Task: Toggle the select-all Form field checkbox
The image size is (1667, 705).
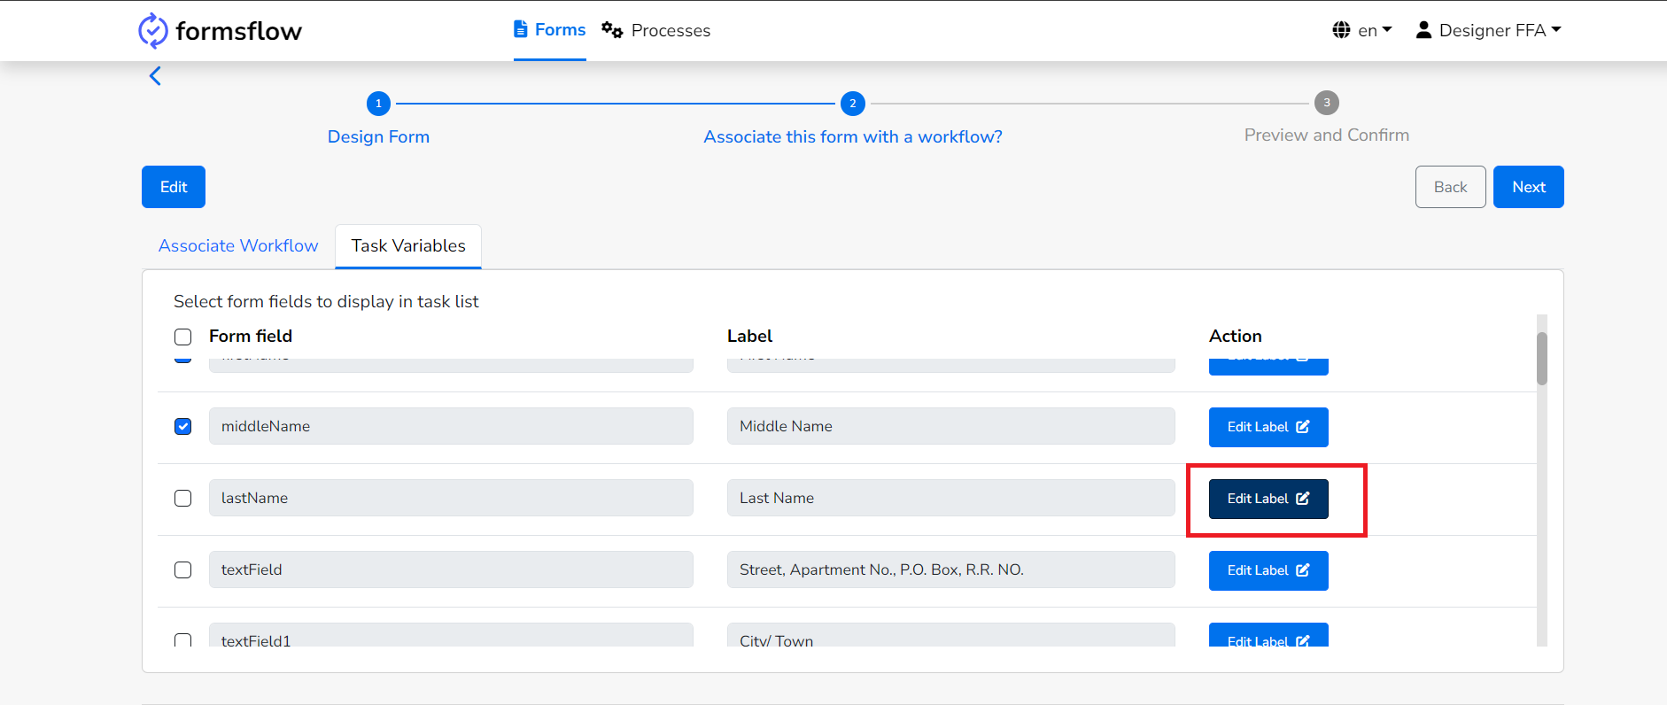Action: coord(183,337)
